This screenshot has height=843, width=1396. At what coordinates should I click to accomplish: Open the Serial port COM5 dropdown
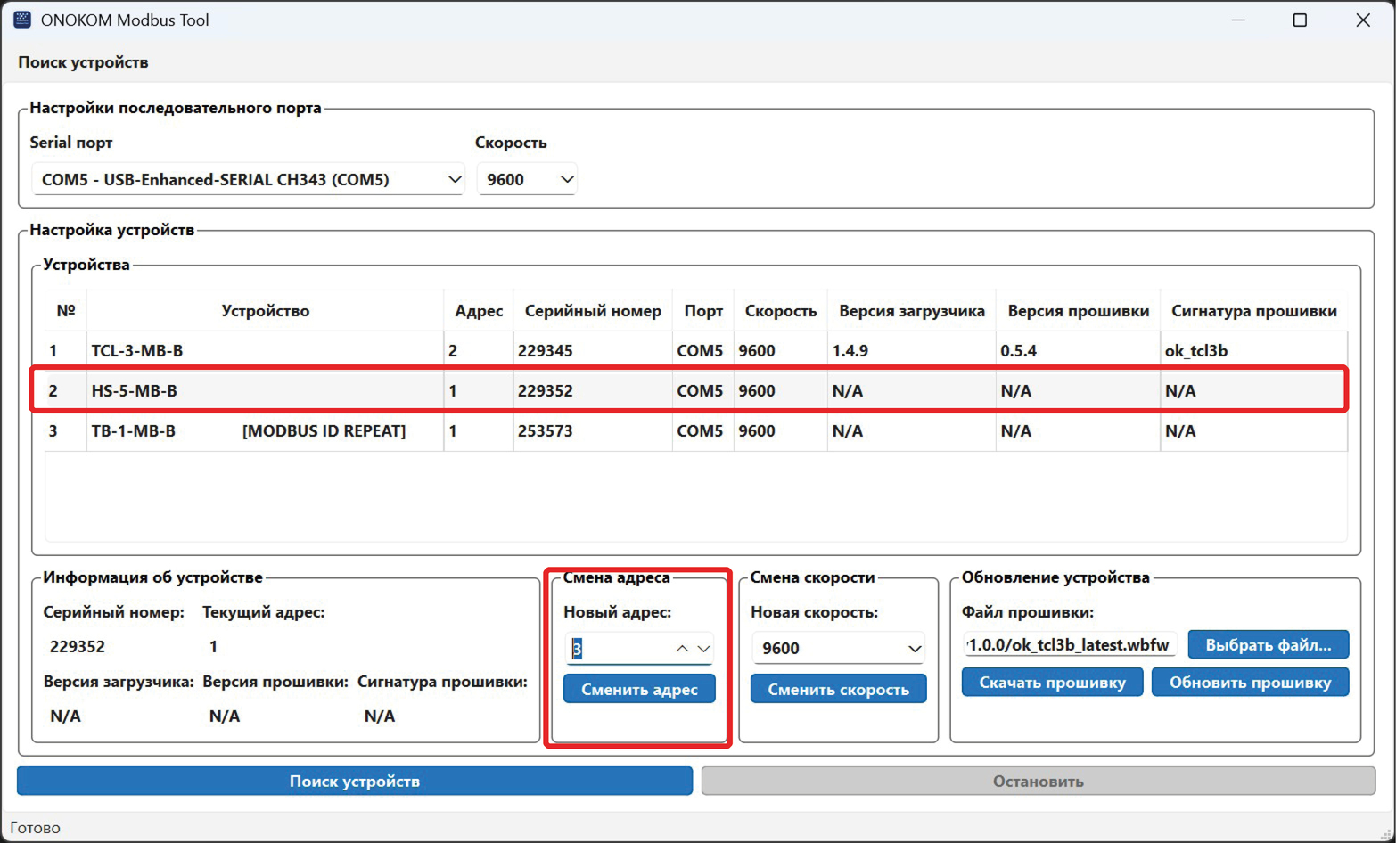click(248, 179)
